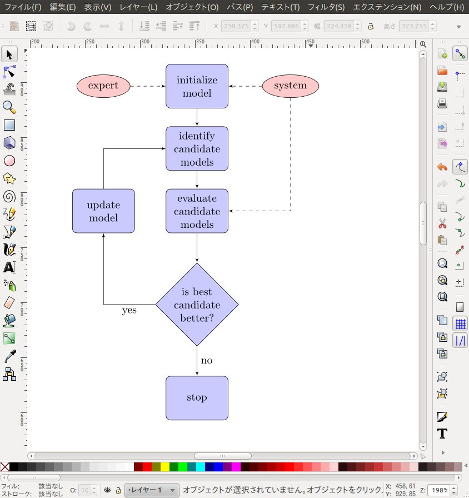Viewport: 469px width, 498px height.
Task: Adjust the opacity value stepper
Action: tap(94, 490)
